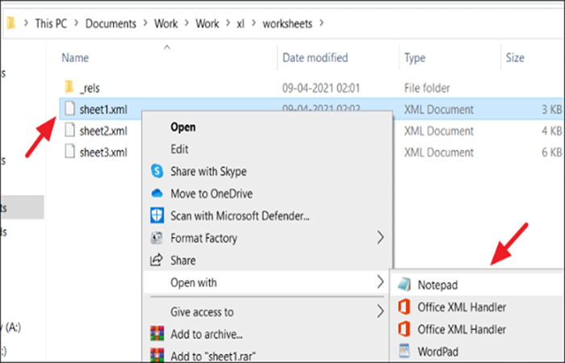Expand the Format Factory submenu arrow
Viewport: 565px width, 363px height.
(380, 238)
